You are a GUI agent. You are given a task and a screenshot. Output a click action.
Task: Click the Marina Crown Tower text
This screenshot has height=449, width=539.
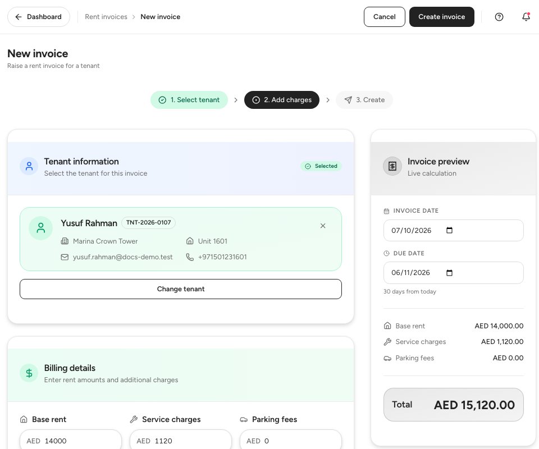[x=105, y=241]
